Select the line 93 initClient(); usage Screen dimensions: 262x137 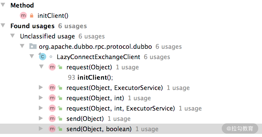click(90, 78)
